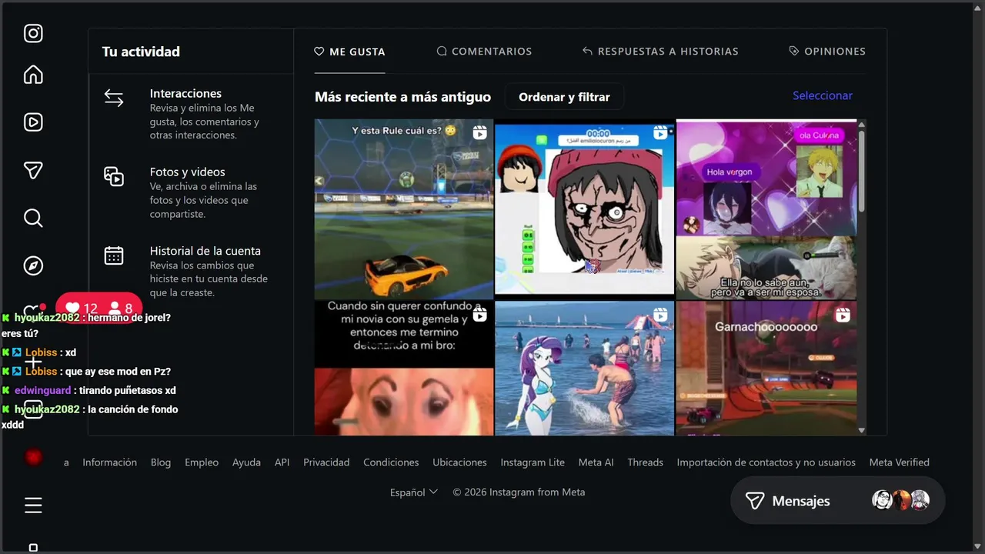This screenshot has width=985, height=554.
Task: Open the purple 'Hola vergon' anime reel
Action: coord(766,209)
